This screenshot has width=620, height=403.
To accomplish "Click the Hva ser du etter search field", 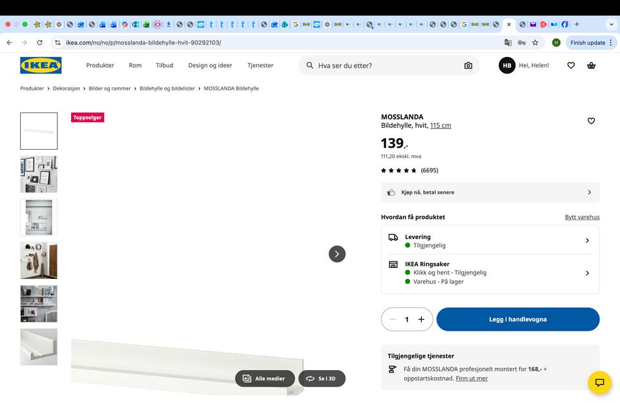I will [389, 66].
